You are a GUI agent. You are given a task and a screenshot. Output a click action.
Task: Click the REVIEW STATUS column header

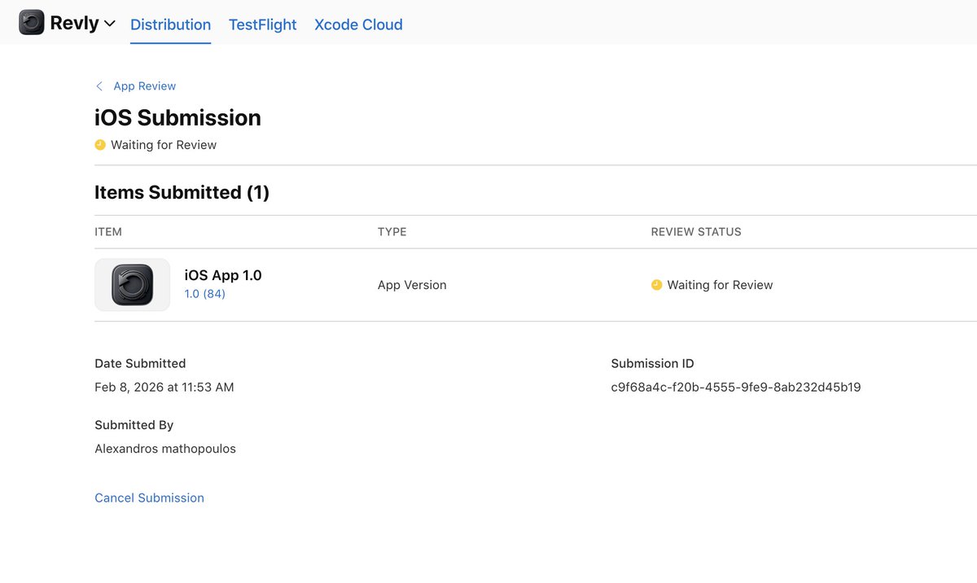[x=696, y=232]
